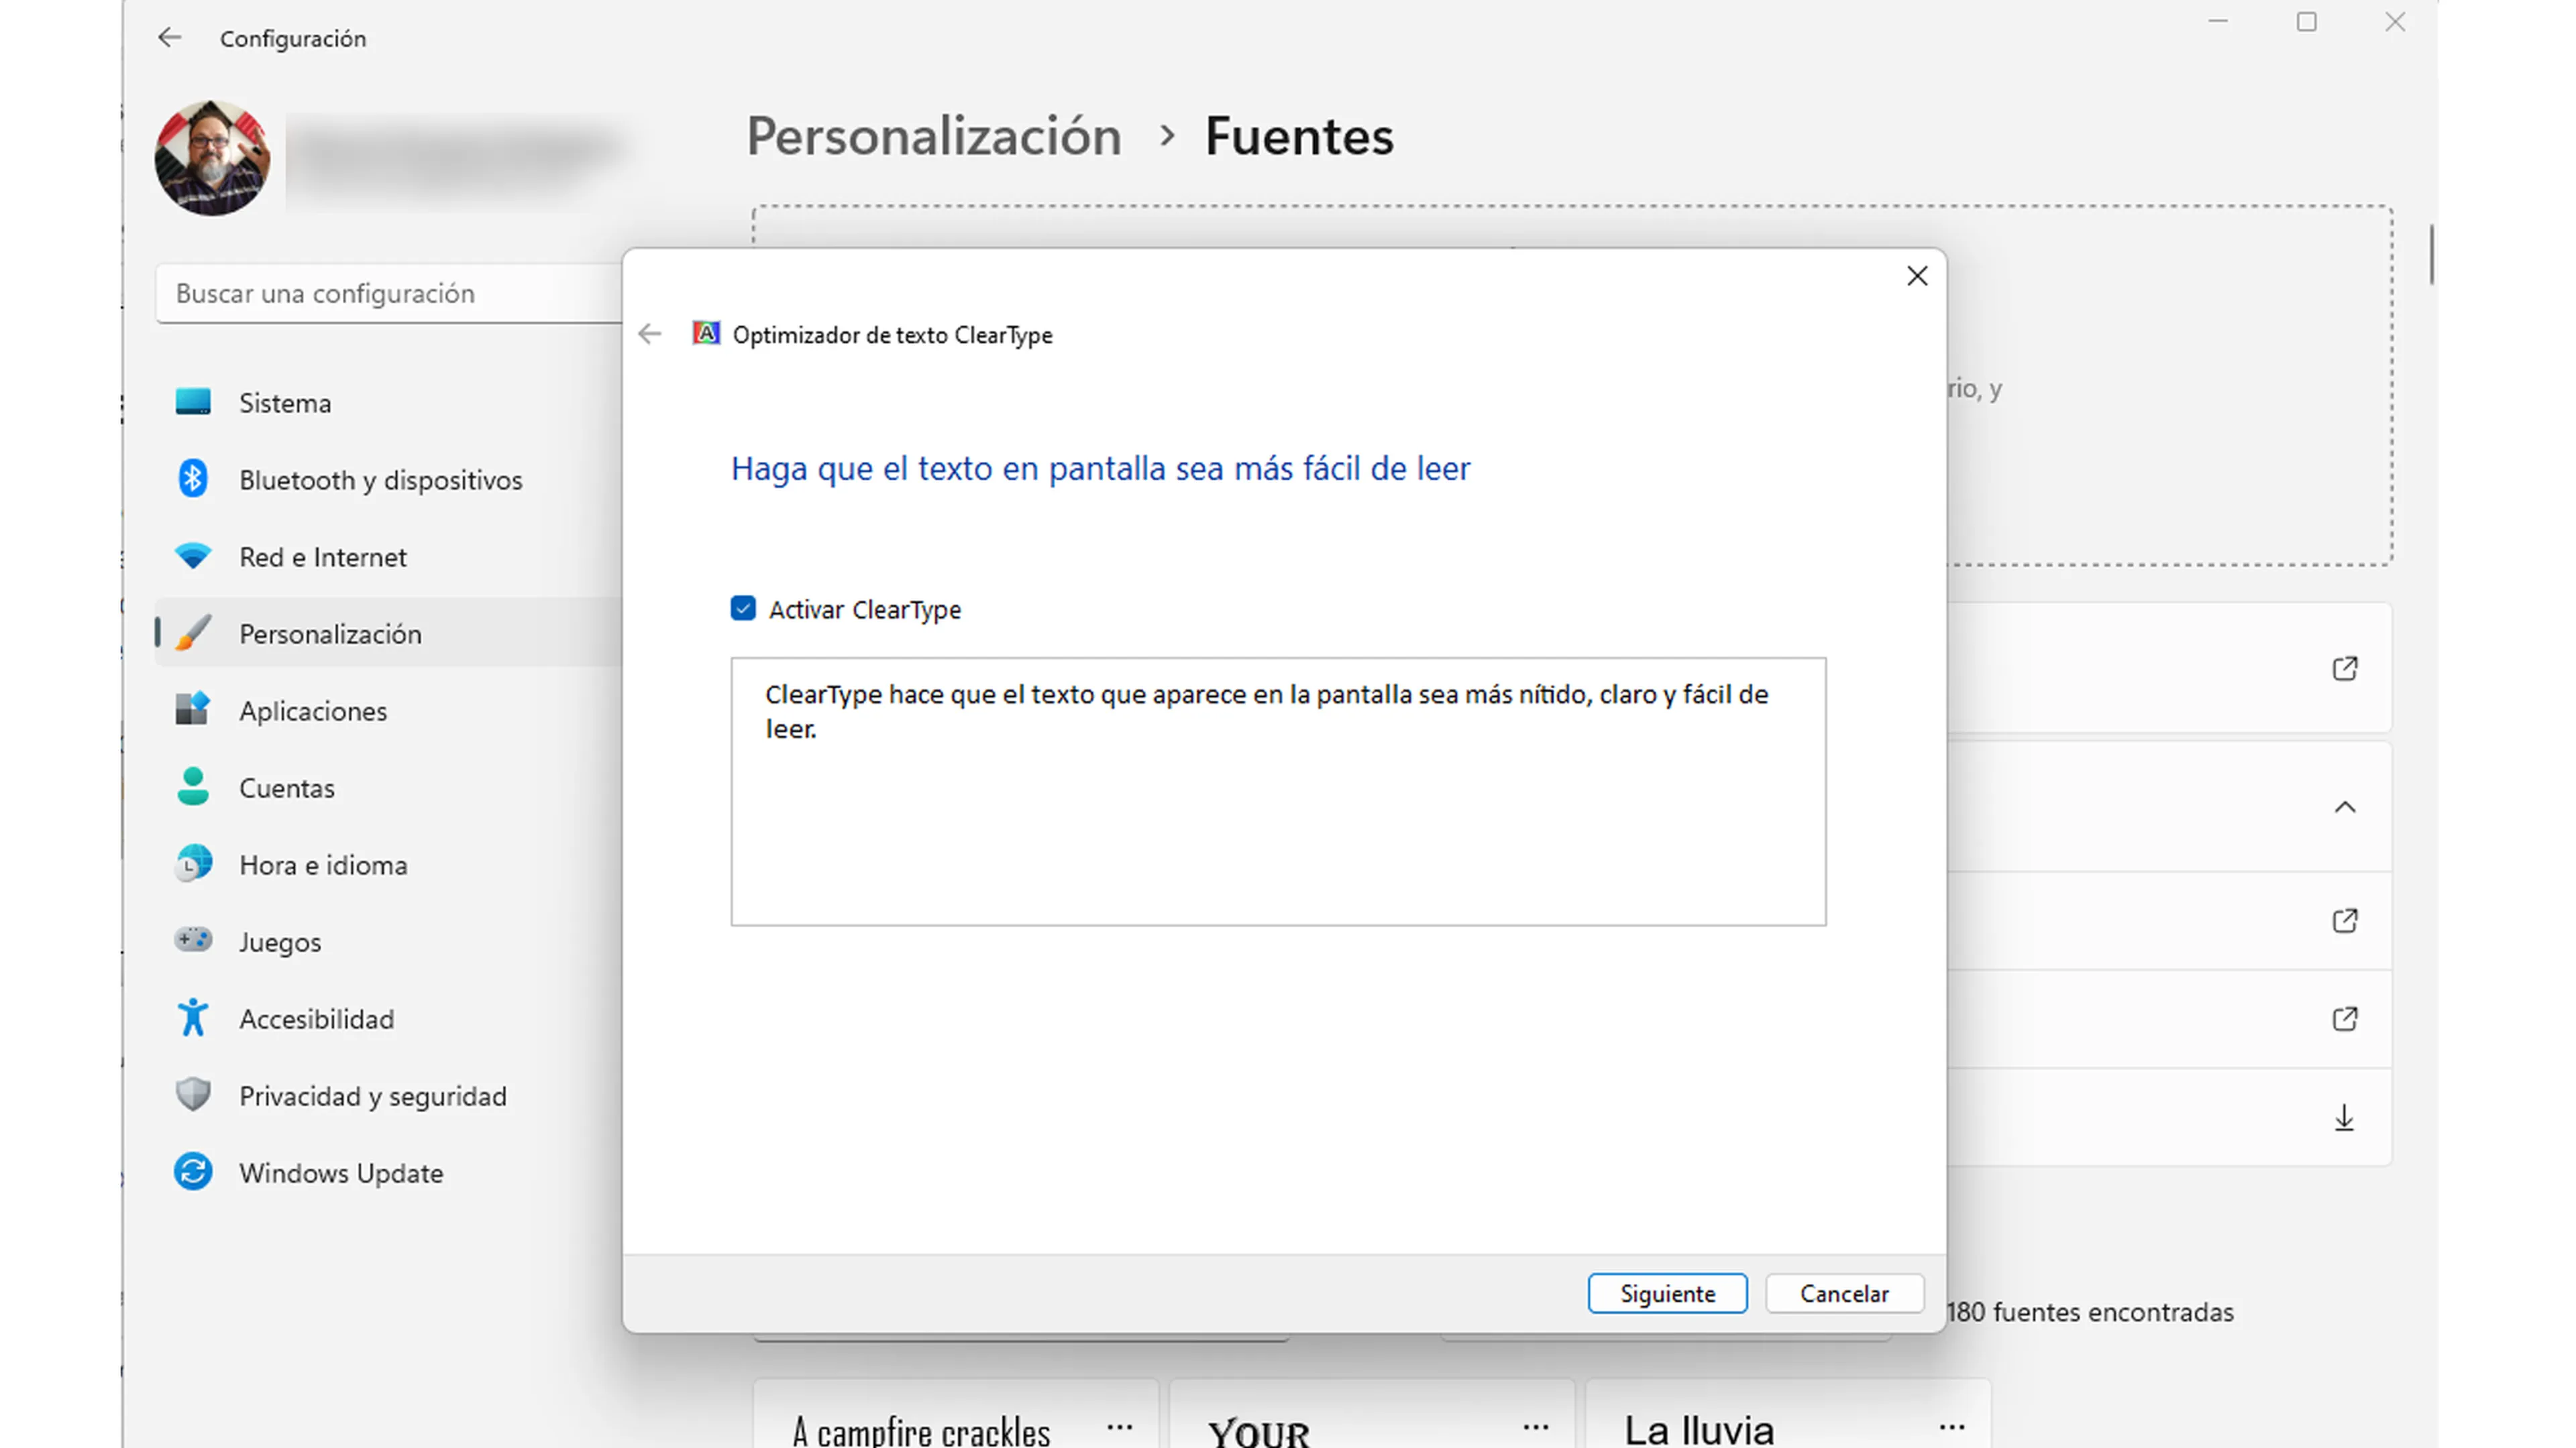This screenshot has width=2576, height=1448.
Task: Click the user profile picture
Action: [x=212, y=157]
